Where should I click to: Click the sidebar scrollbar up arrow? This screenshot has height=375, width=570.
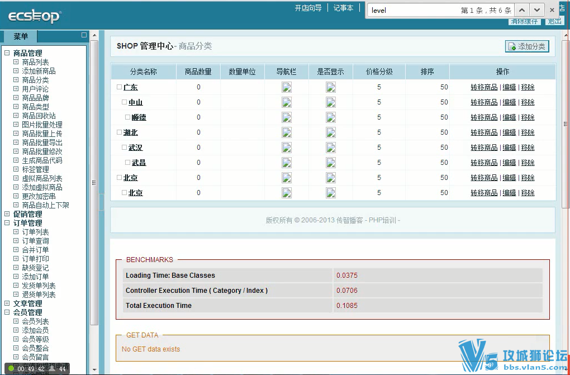94,35
